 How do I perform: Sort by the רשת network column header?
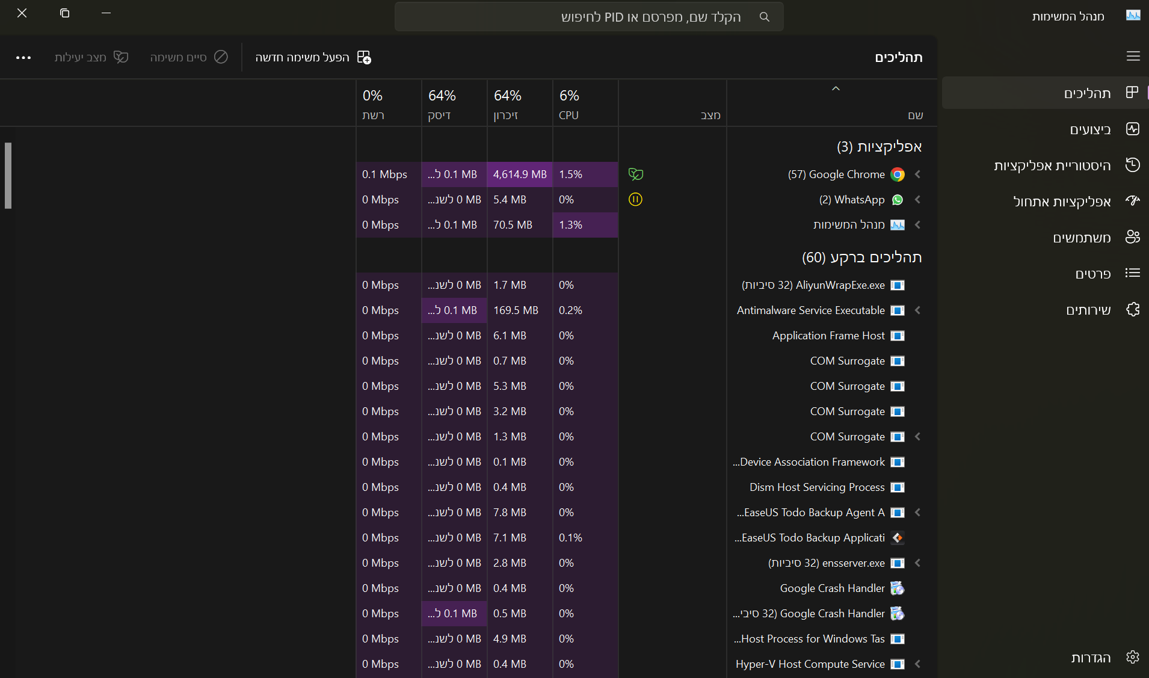point(389,103)
